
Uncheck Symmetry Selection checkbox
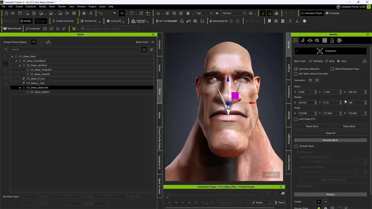point(296,69)
